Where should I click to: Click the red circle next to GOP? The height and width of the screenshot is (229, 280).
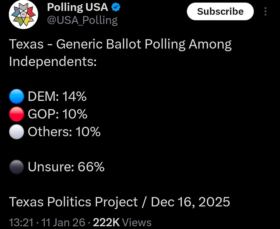click(x=16, y=114)
